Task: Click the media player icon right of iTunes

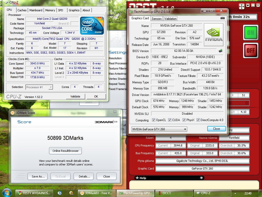Action: pyautogui.click(x=71, y=193)
